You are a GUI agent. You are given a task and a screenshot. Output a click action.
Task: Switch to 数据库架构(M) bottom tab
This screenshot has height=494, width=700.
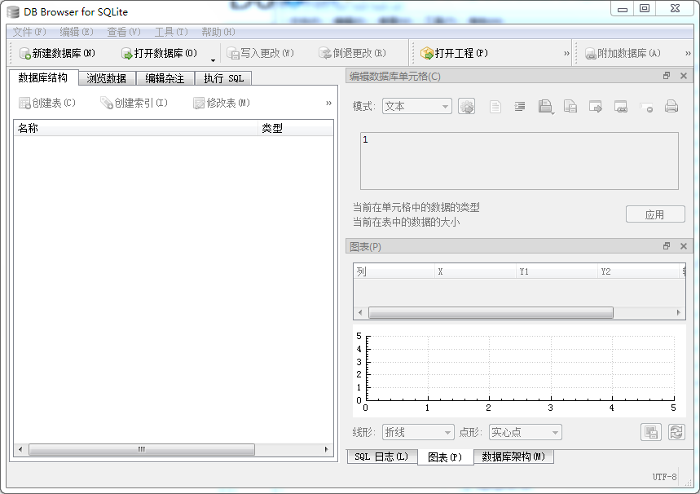click(x=513, y=457)
